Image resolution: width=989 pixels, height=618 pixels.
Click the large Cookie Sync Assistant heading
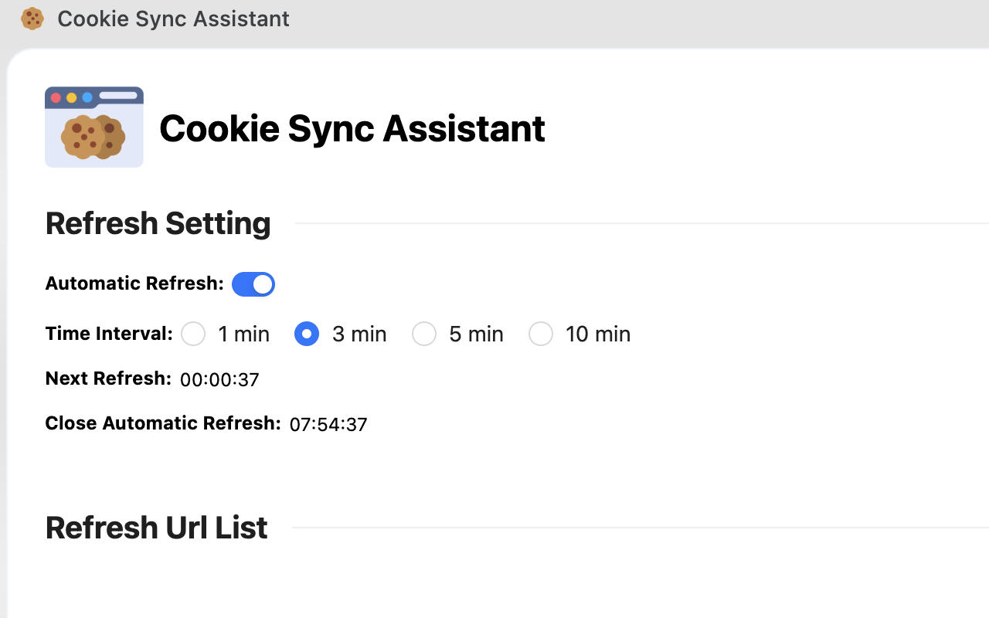[x=352, y=128]
